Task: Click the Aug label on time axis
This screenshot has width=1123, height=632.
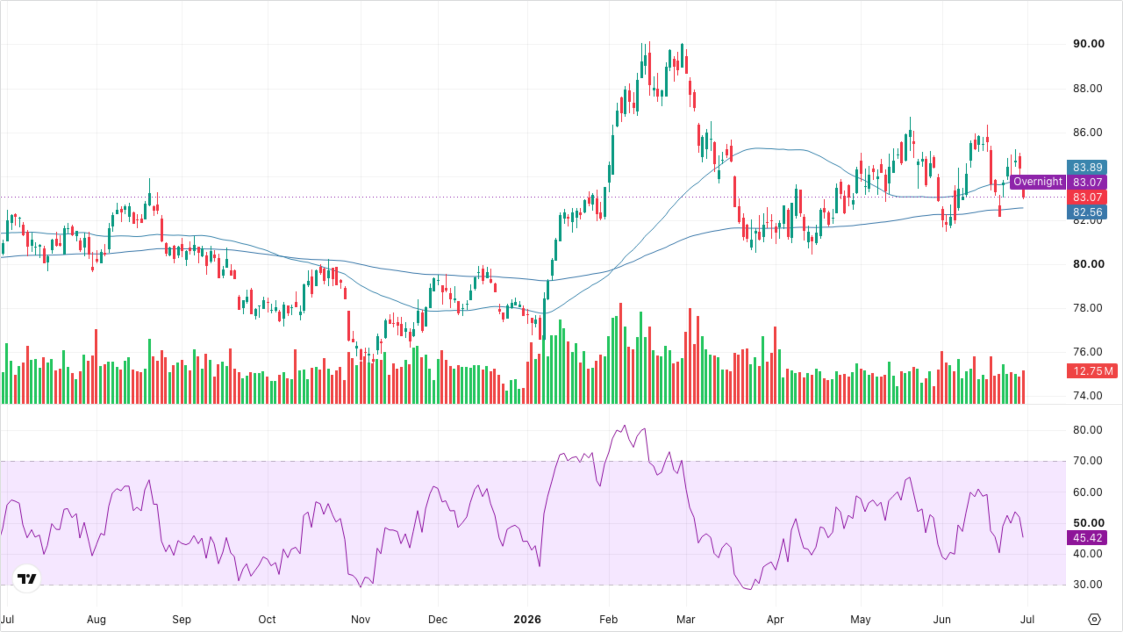Action: pyautogui.click(x=96, y=619)
